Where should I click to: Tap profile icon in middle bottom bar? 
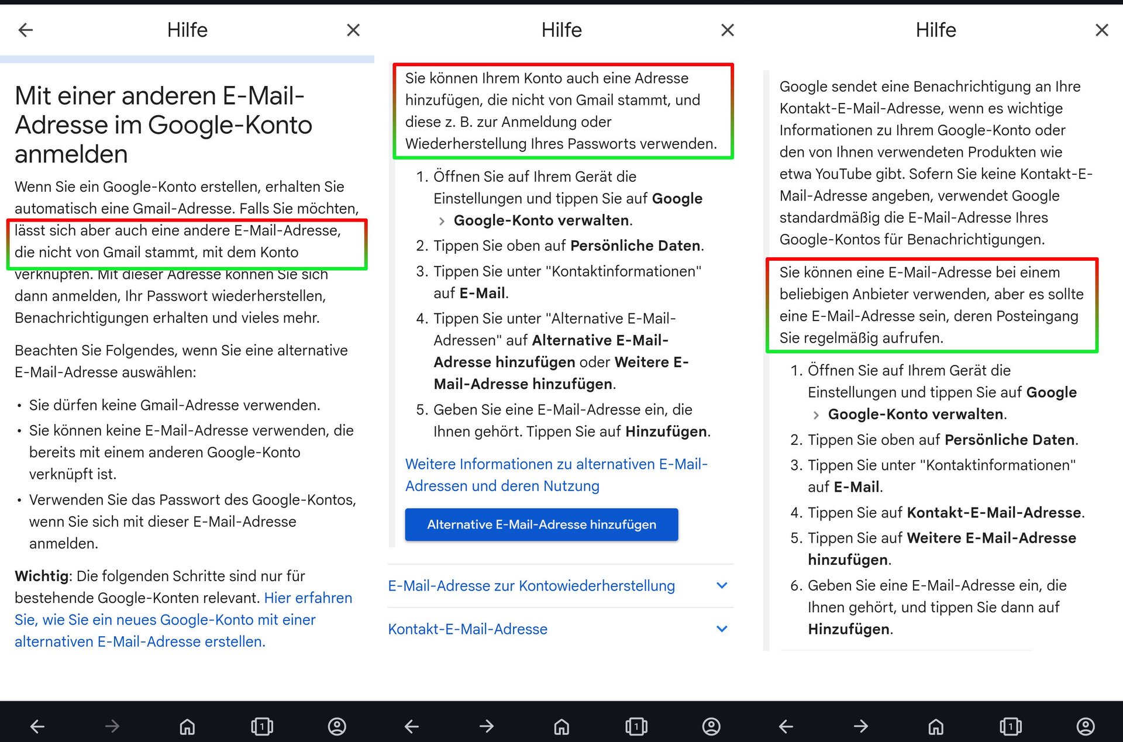point(711,726)
